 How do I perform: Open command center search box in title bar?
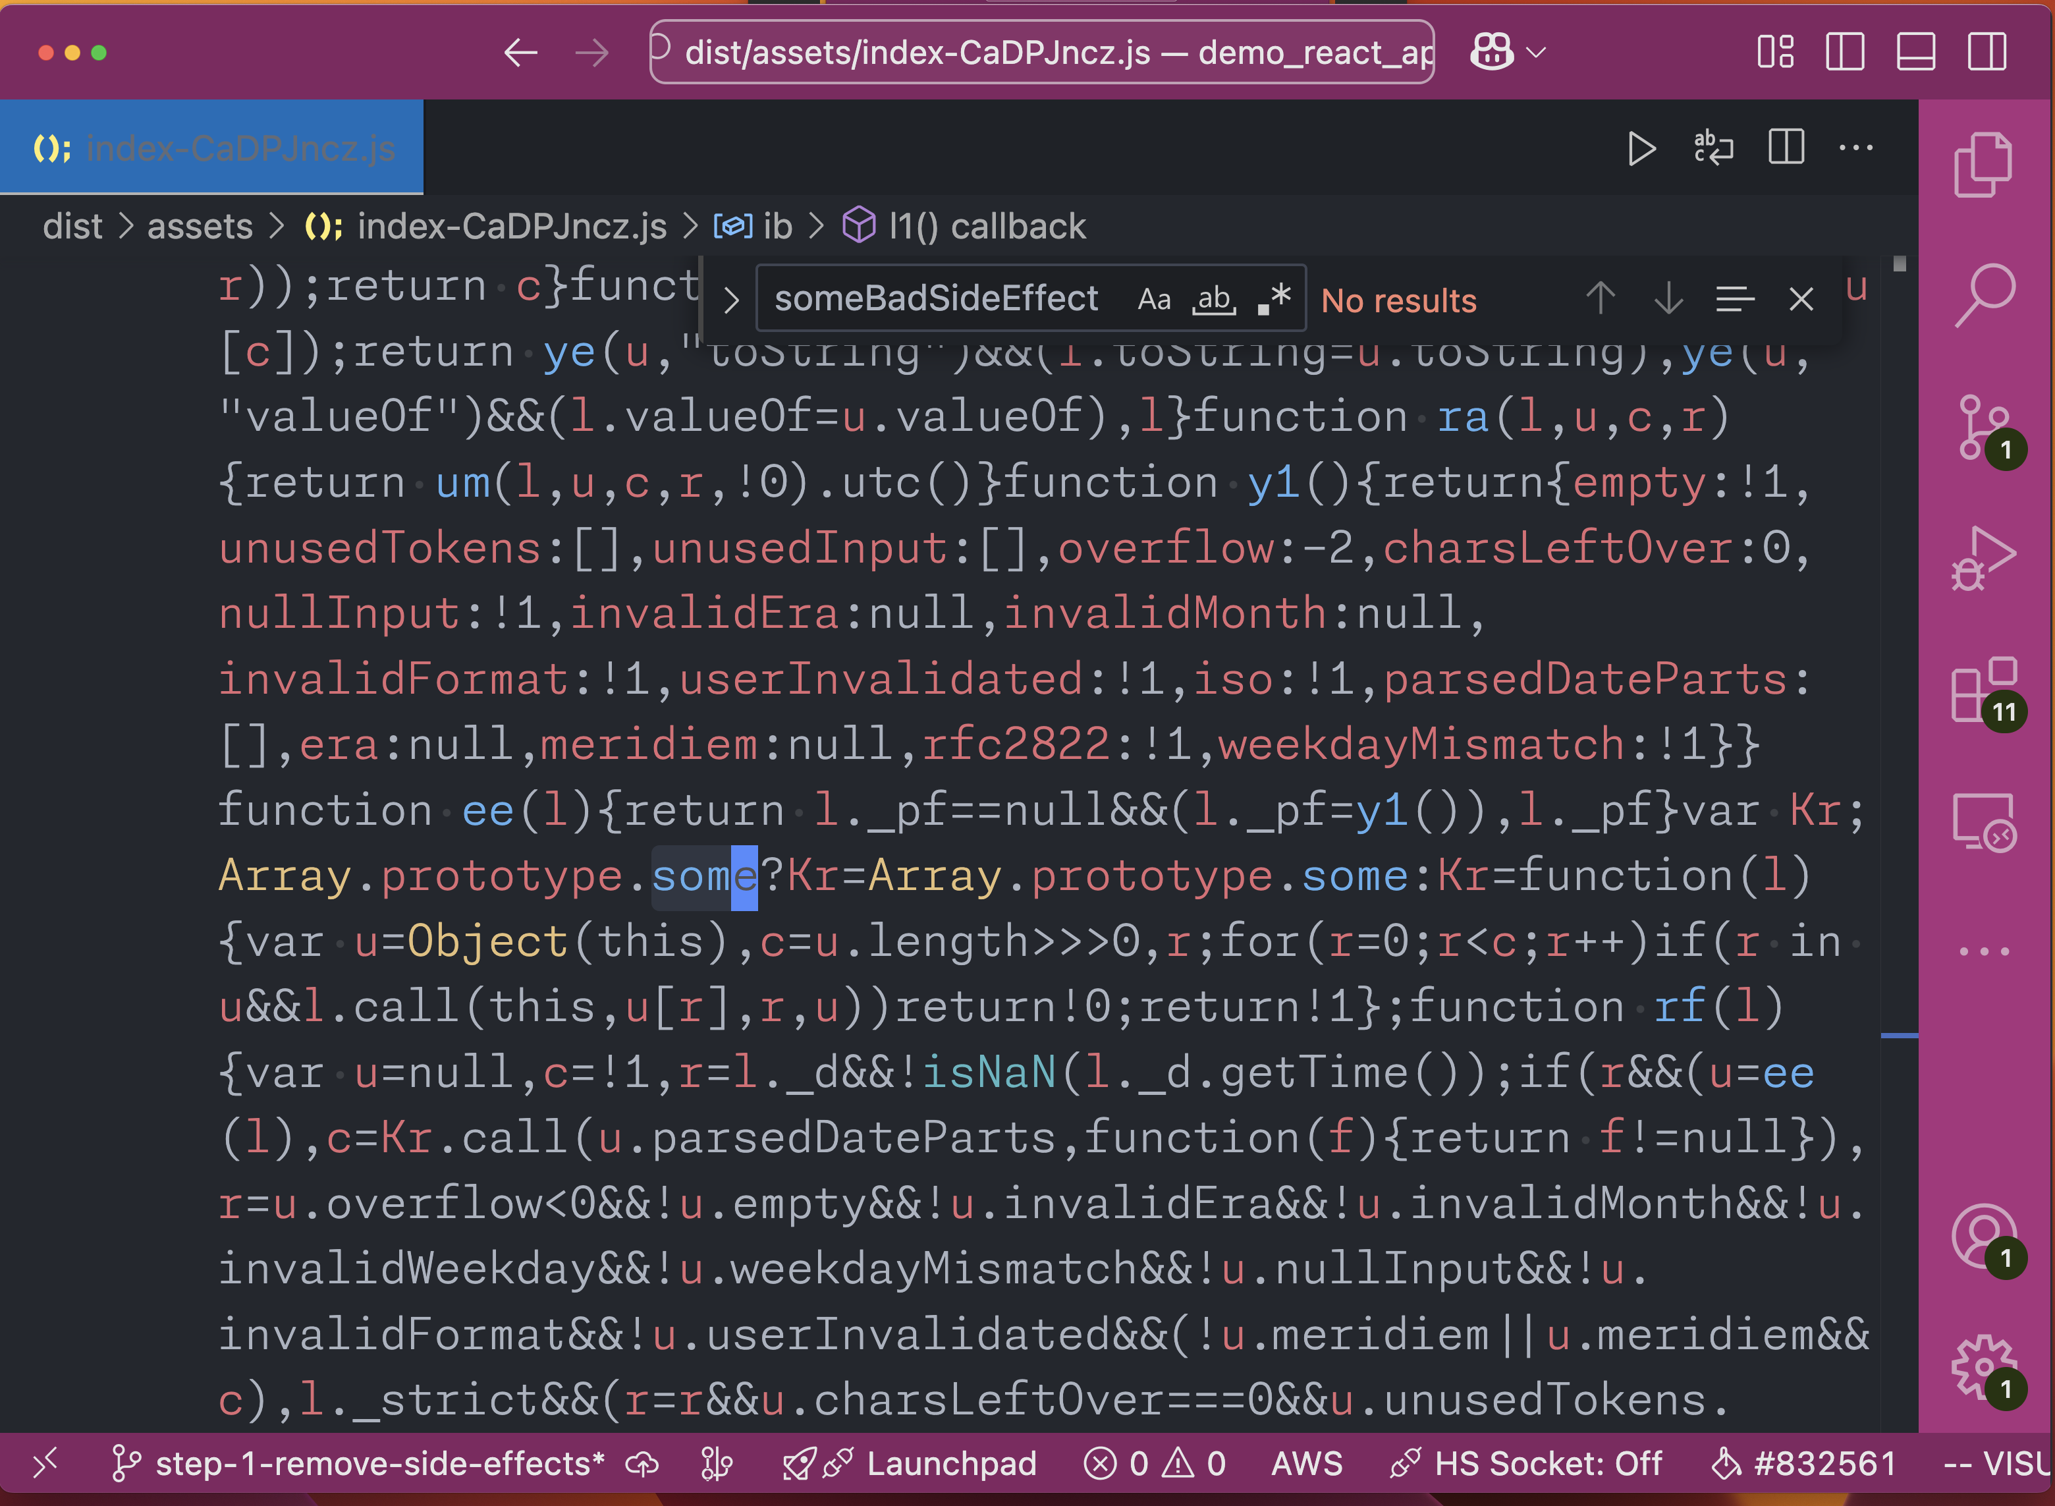(x=1041, y=52)
